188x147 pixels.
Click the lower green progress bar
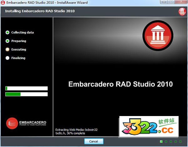[27, 94]
